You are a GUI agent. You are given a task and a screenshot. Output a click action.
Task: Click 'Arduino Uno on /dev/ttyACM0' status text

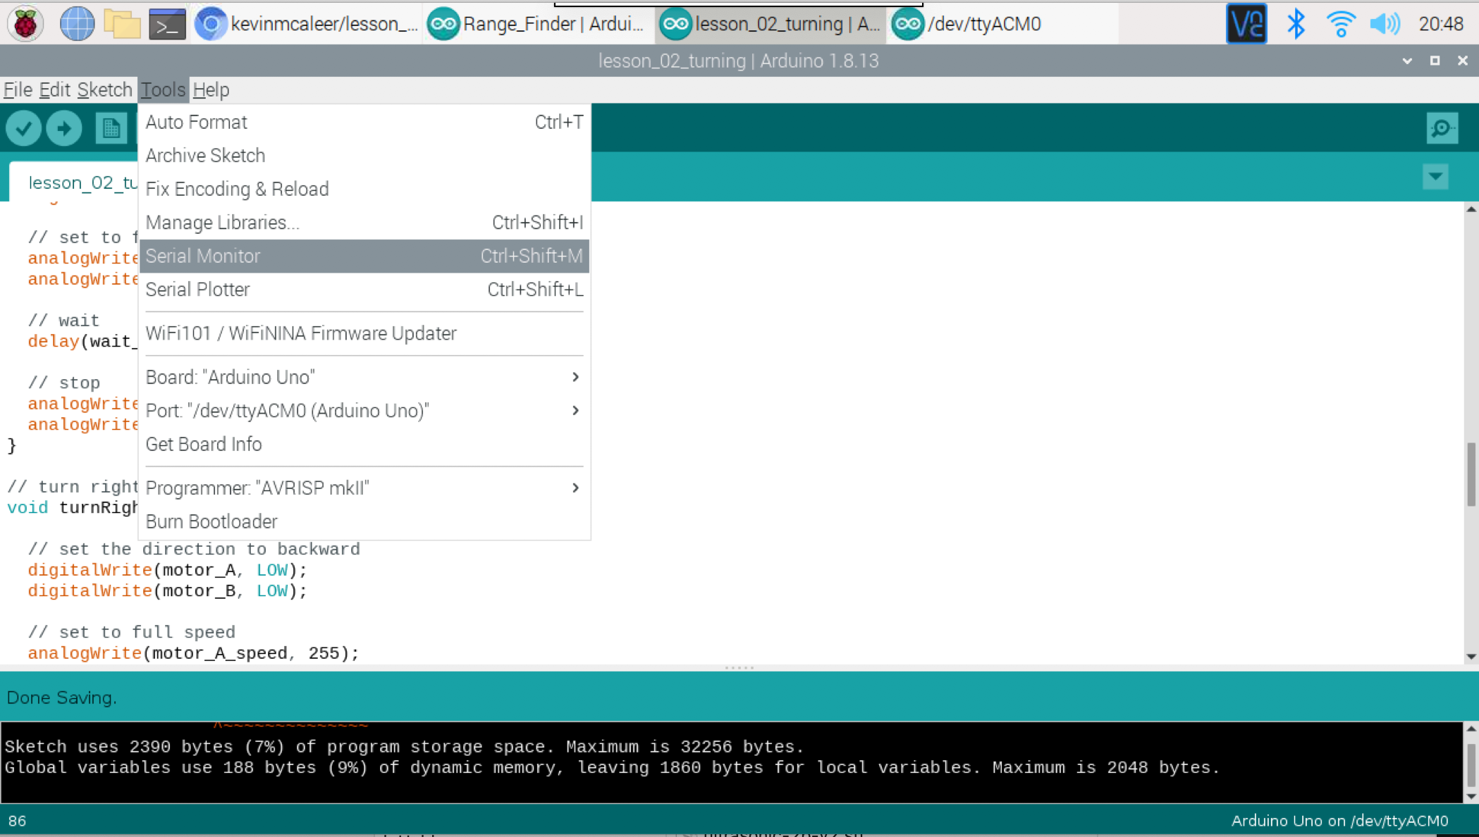[x=1339, y=821]
